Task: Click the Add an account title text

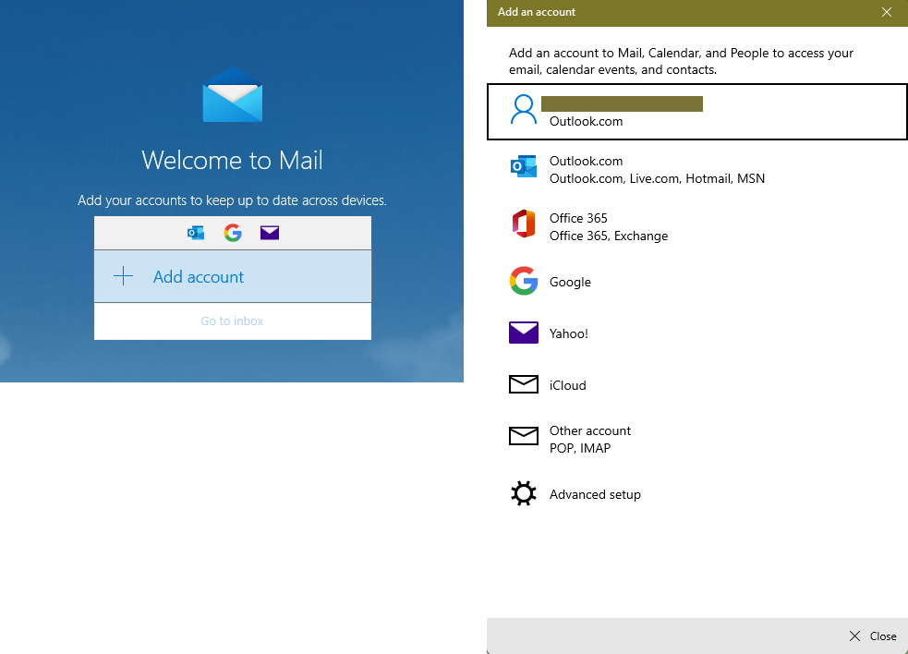Action: point(537,12)
